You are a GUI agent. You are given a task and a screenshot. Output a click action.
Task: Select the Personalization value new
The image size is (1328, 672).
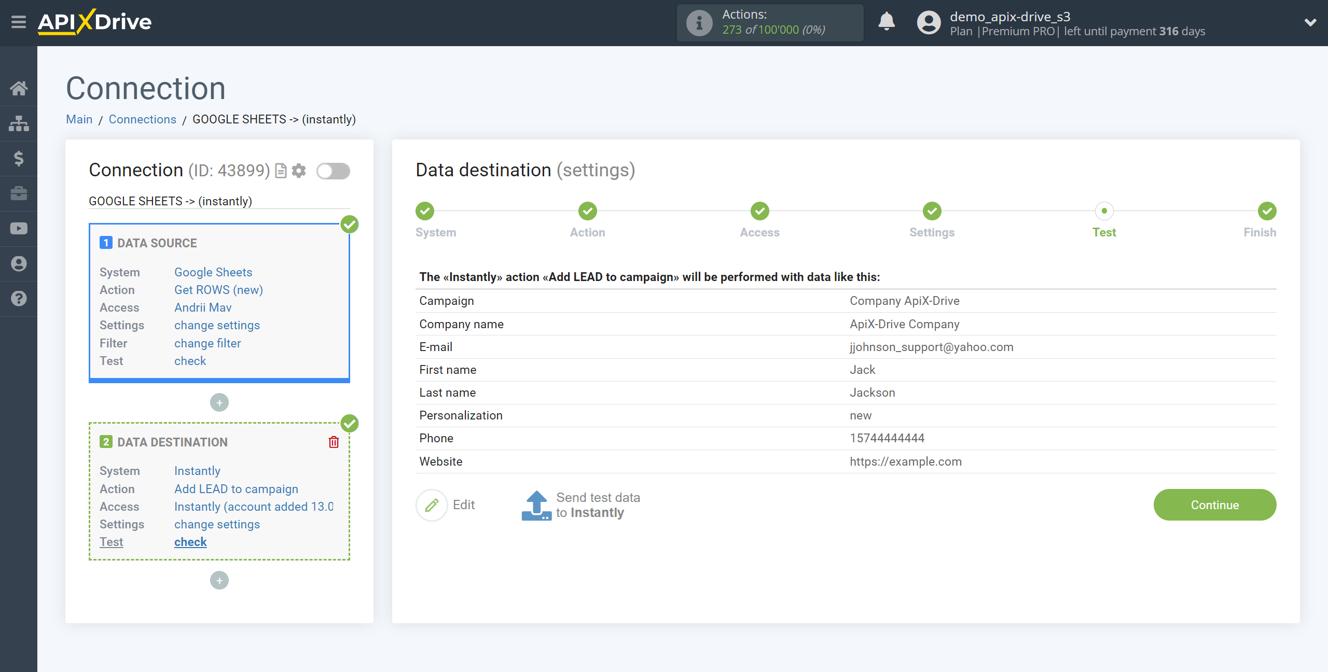[861, 415]
